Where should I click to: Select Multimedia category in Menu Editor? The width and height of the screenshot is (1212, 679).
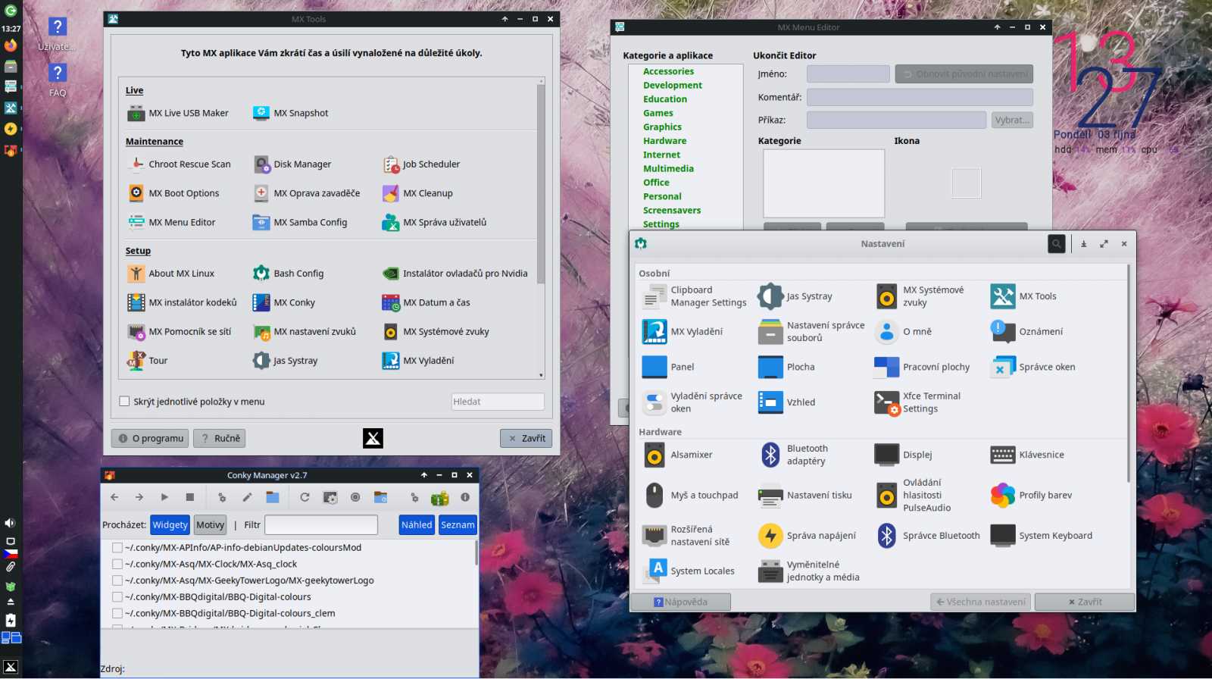click(x=668, y=169)
